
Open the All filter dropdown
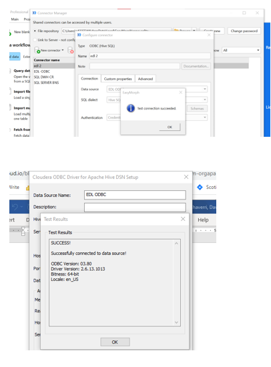tap(241, 50)
